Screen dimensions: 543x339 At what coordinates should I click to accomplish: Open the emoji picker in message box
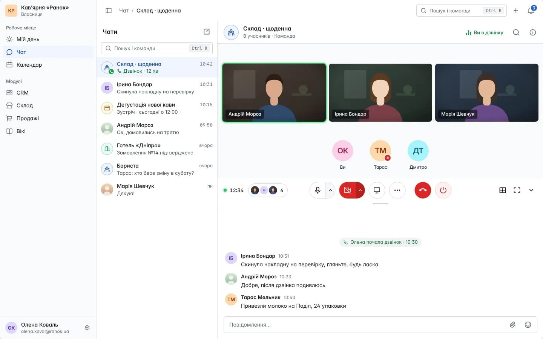(528, 325)
